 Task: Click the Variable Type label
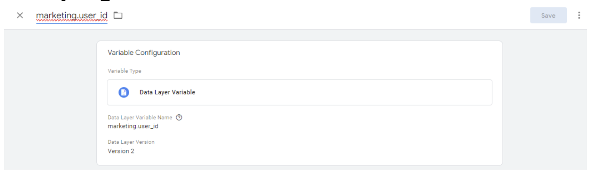pos(124,71)
